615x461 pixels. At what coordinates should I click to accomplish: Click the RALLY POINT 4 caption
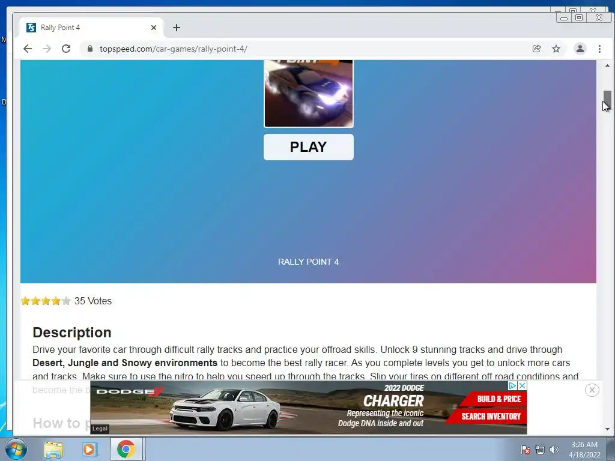308,262
